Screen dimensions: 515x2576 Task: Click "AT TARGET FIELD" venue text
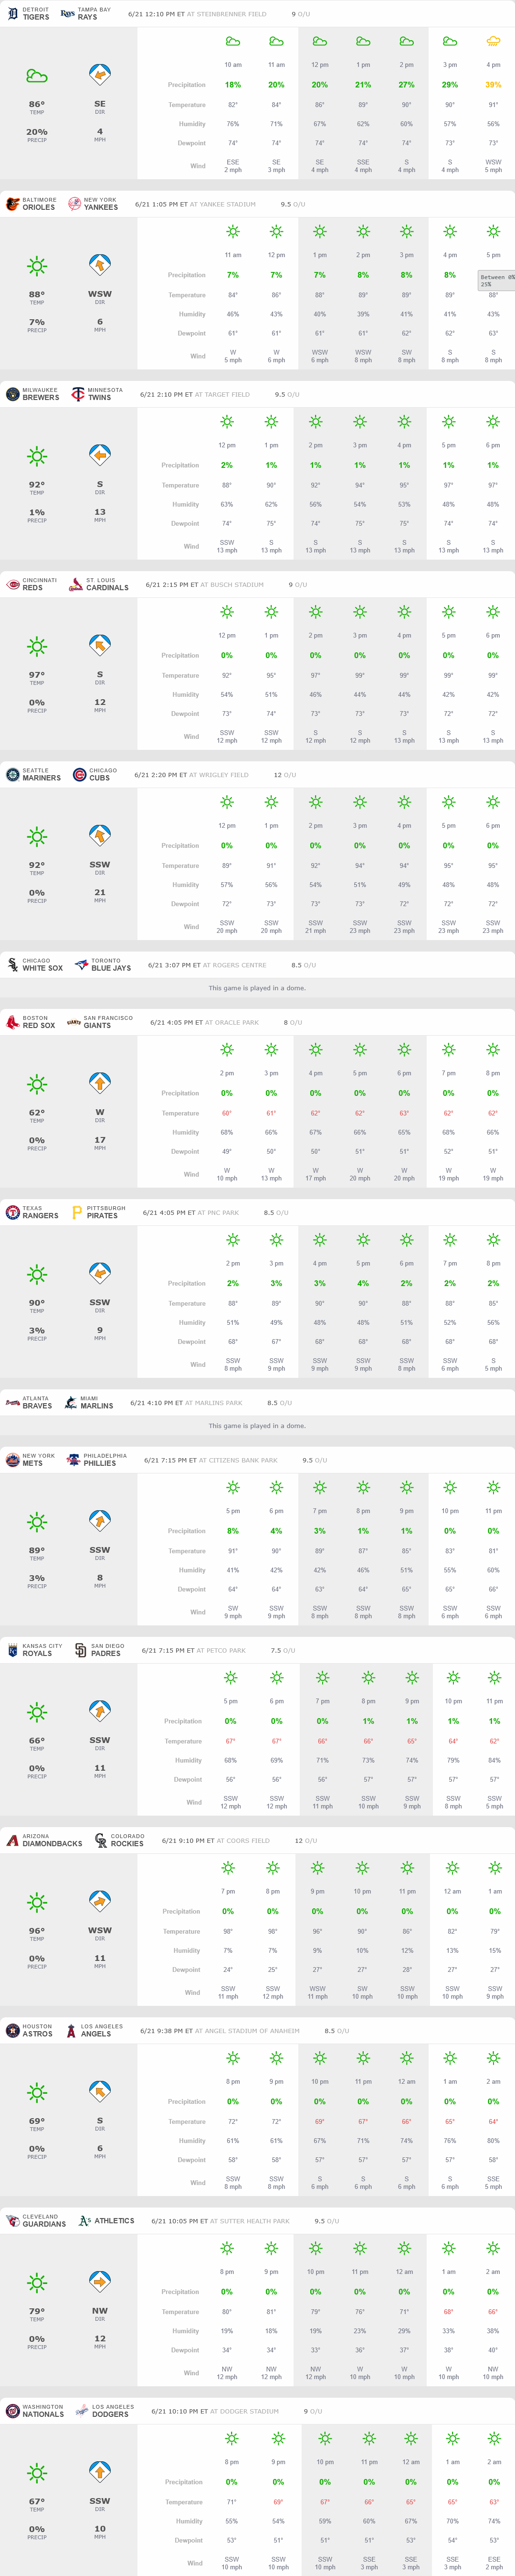[224, 394]
